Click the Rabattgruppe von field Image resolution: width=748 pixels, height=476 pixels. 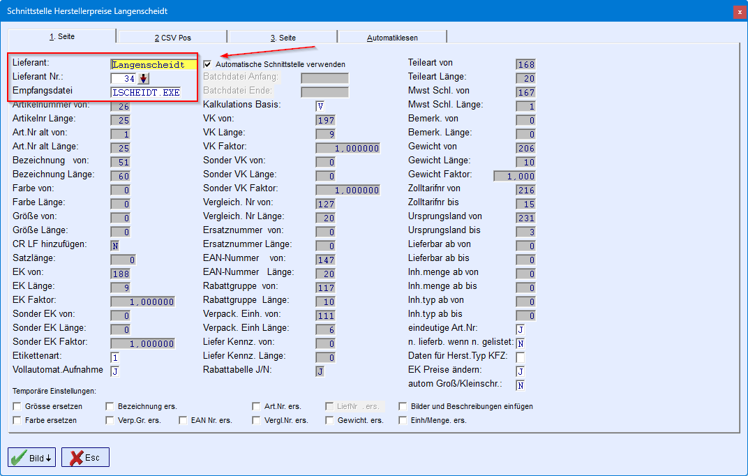[326, 288]
